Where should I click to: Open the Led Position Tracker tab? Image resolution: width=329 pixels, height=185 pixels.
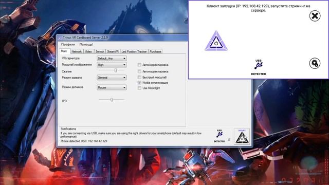click(134, 51)
